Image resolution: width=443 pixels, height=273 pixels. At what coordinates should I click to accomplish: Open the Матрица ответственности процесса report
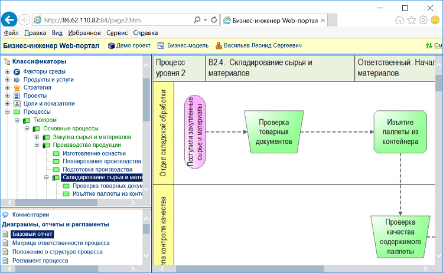tap(60, 243)
